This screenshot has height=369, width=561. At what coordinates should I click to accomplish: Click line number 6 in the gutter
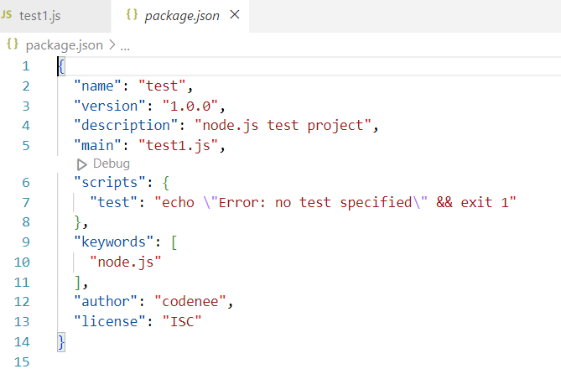[26, 183]
